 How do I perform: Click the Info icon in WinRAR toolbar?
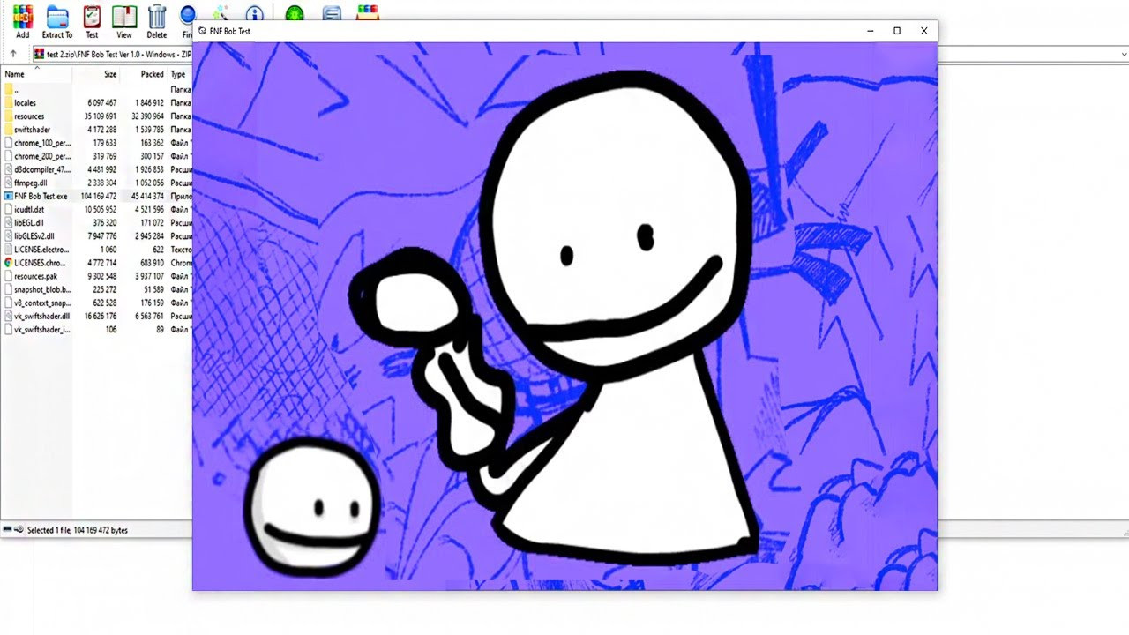tap(255, 12)
